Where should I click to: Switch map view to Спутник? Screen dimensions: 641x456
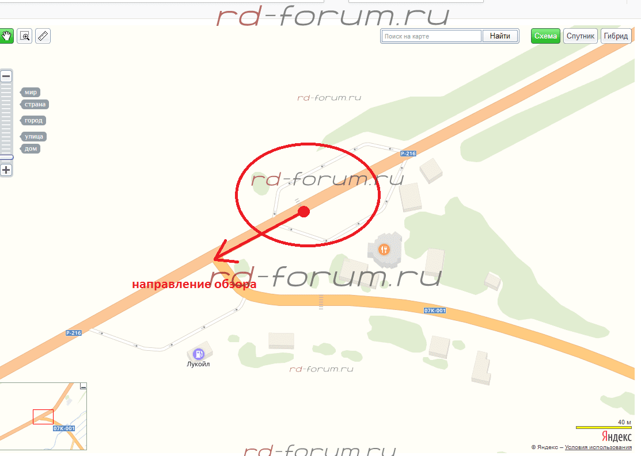(x=580, y=36)
